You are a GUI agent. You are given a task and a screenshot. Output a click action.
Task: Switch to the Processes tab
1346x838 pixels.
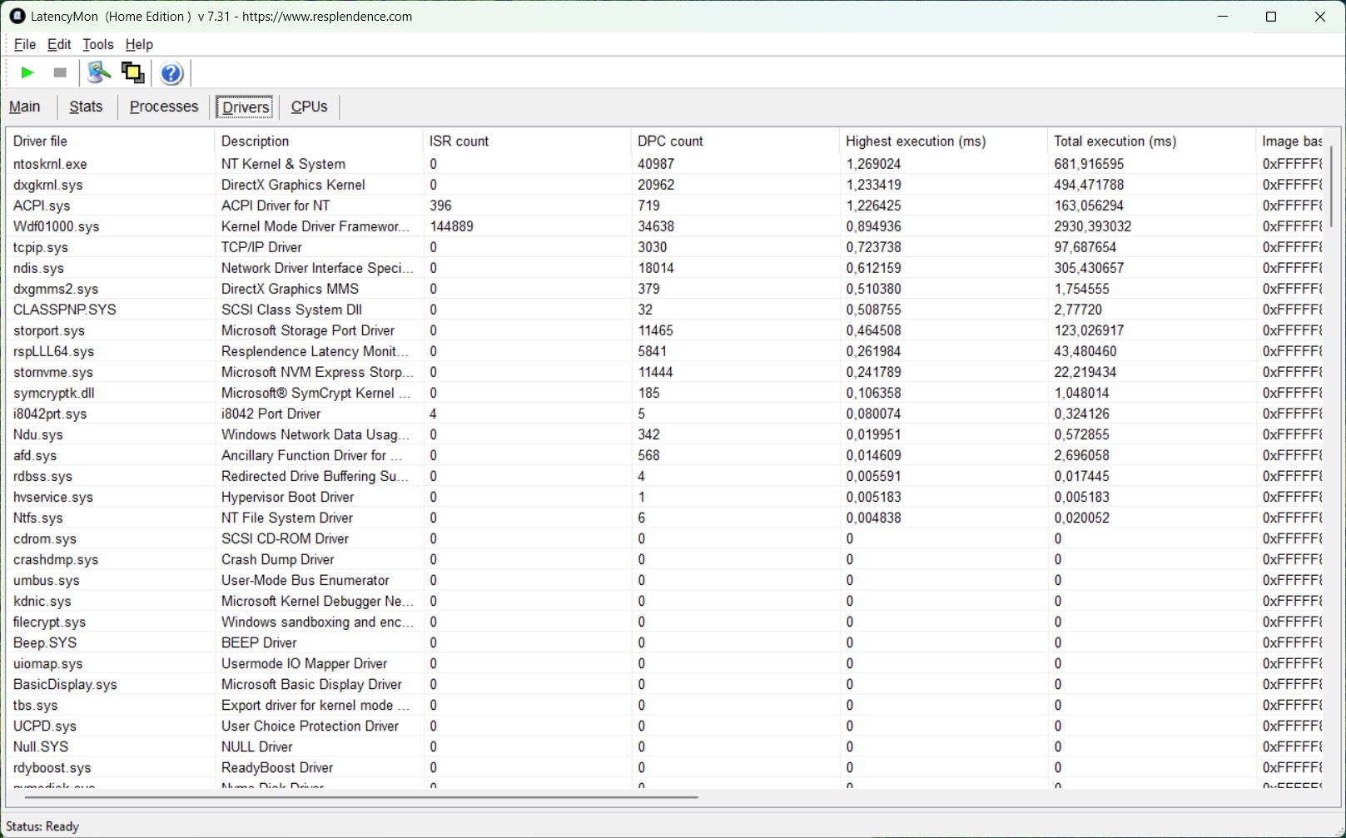click(164, 107)
